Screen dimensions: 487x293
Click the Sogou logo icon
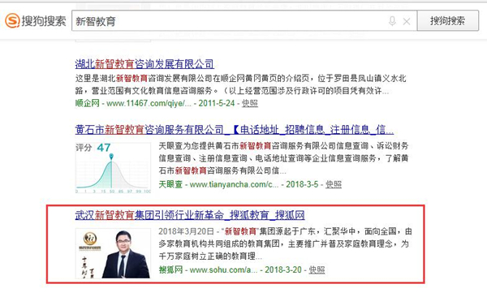pyautogui.click(x=12, y=21)
